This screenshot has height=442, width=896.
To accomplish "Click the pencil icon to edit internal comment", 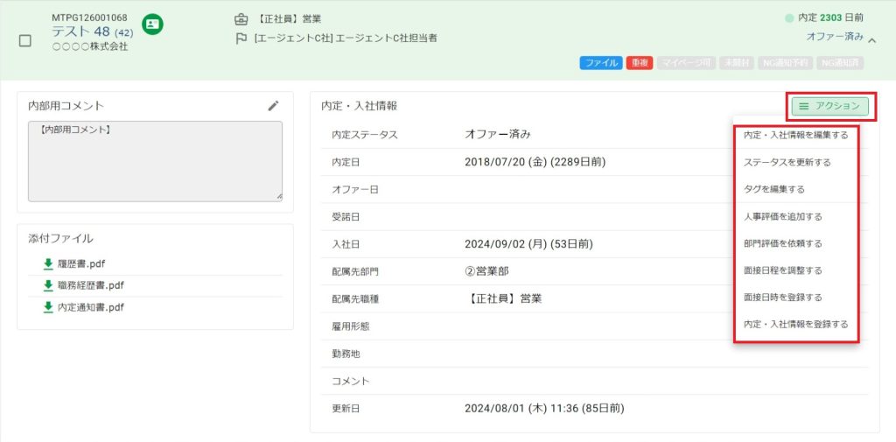I will (274, 106).
